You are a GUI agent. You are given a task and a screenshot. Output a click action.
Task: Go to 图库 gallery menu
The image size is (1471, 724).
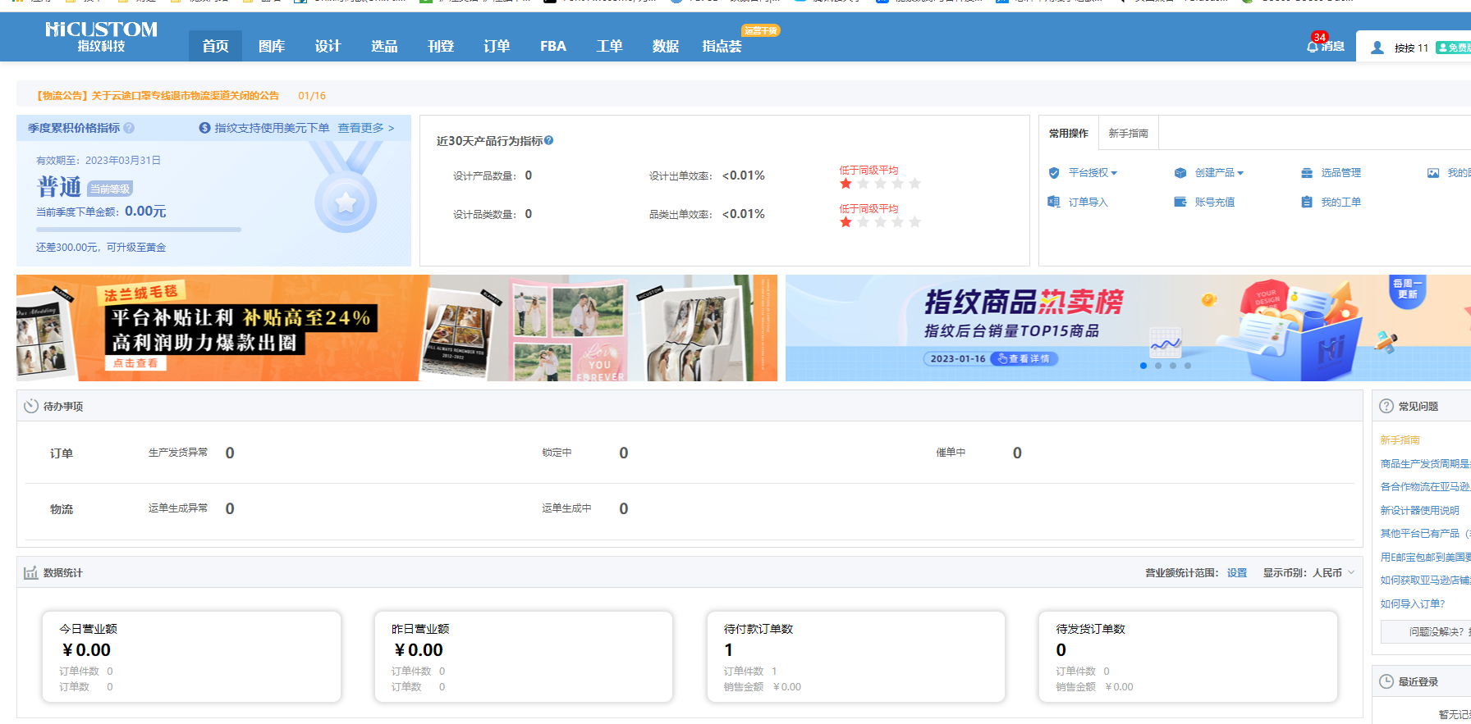coord(272,46)
